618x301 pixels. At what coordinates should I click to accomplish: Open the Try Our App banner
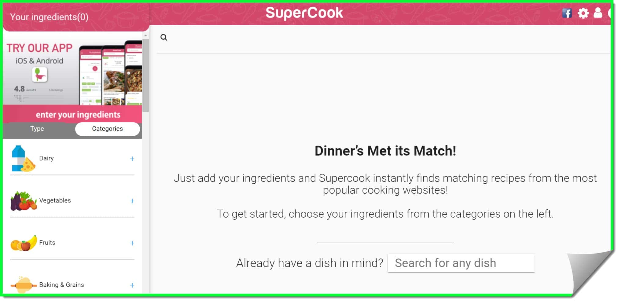click(72, 73)
